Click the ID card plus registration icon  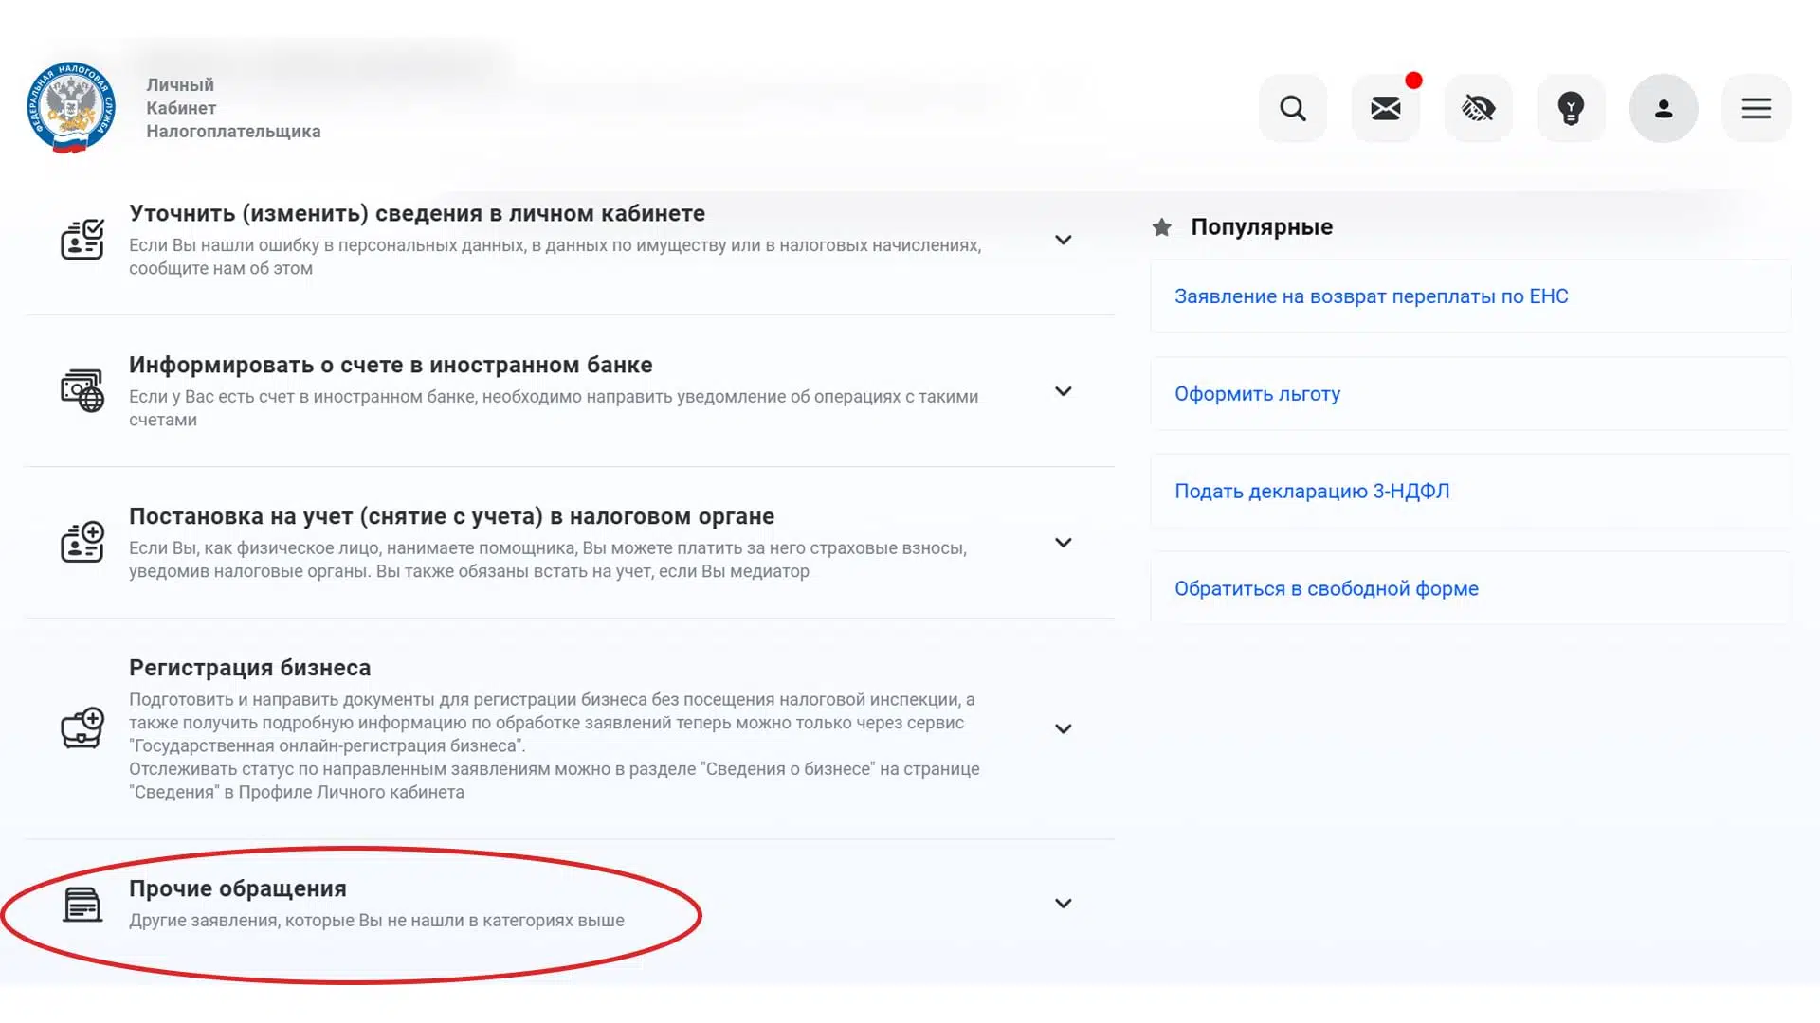coord(82,542)
